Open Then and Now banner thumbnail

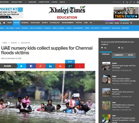126,13
